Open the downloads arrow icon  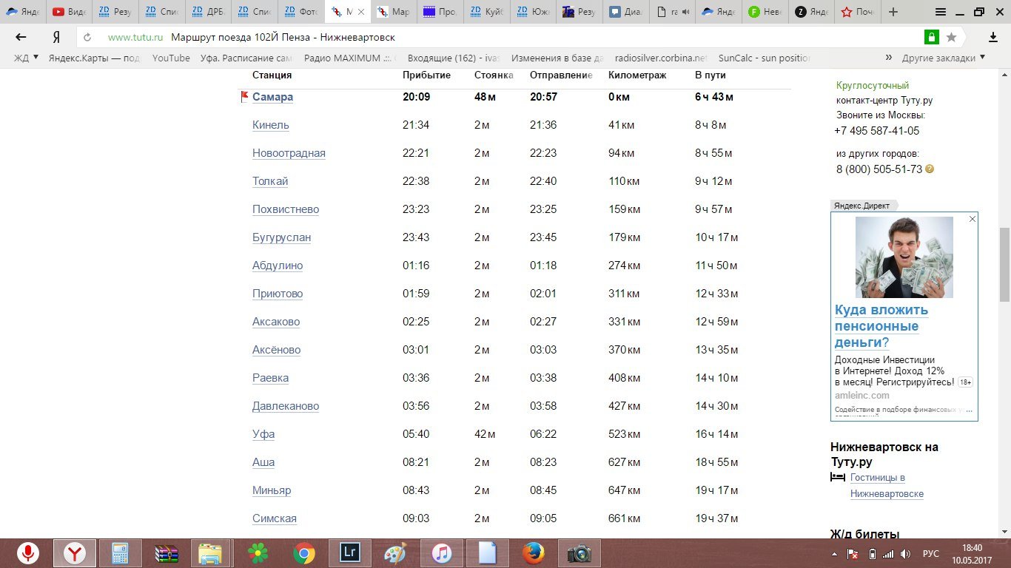993,37
